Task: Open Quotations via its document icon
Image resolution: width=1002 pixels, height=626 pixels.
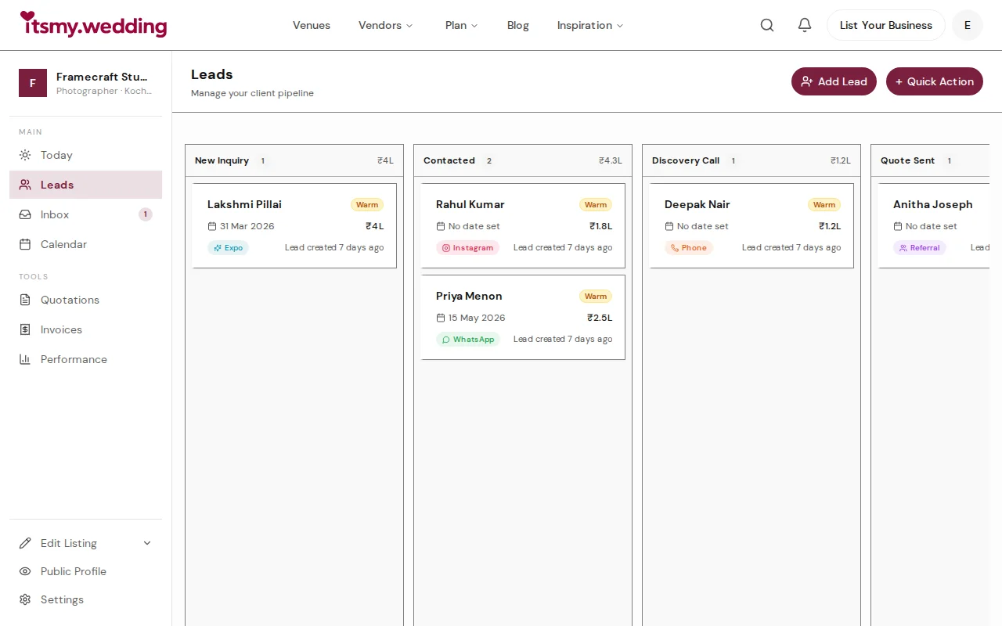Action: coord(25,300)
